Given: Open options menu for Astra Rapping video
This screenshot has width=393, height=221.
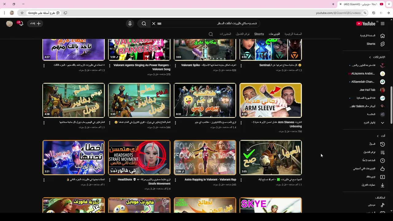Looking at the screenshot, I should point(175,180).
